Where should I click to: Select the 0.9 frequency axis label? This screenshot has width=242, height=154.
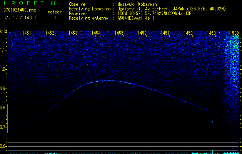pyautogui.click(x=3, y=89)
